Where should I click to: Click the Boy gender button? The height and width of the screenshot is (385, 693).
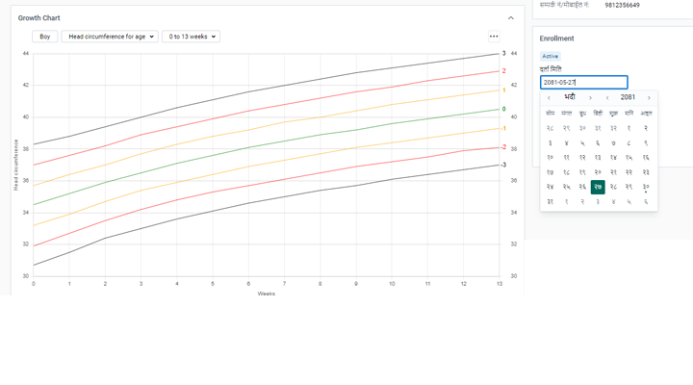(x=44, y=37)
